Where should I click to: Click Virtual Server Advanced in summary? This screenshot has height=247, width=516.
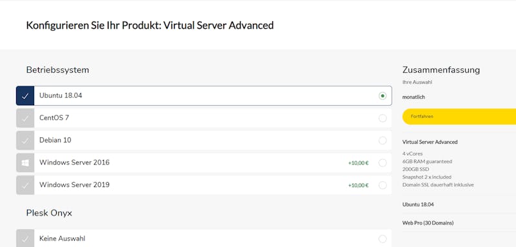click(x=430, y=142)
